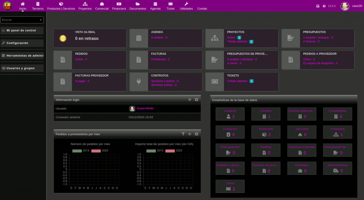The width and height of the screenshot is (364, 200).
Task: Click the filter icon in Pedidos a proveedores widget
Action: point(183,134)
